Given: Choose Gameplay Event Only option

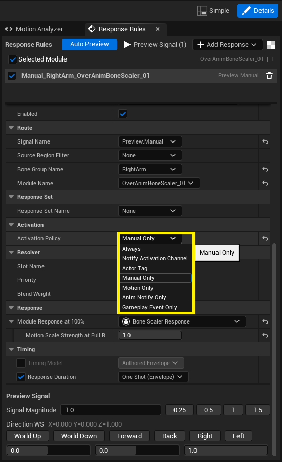Looking at the screenshot, I should coord(156,307).
